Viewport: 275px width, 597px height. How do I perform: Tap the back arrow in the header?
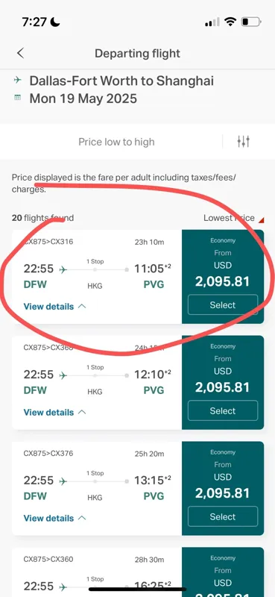click(x=21, y=53)
